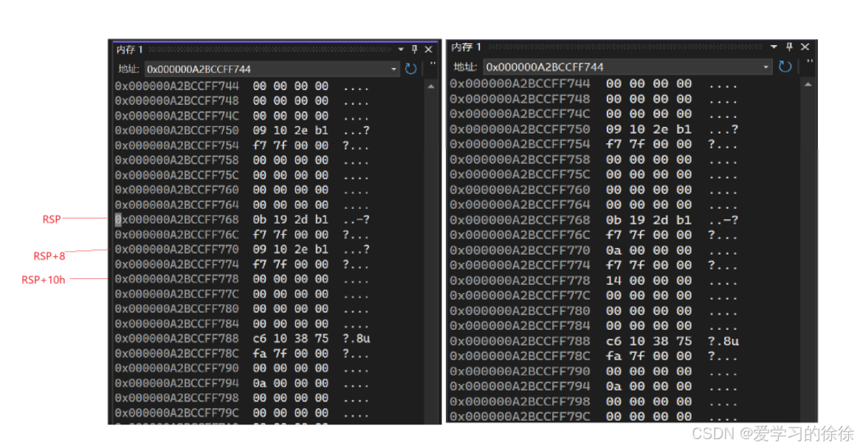The image size is (857, 448).
Task: Select address 0x000000A2BCCFF78C in right window
Action: pos(520,356)
